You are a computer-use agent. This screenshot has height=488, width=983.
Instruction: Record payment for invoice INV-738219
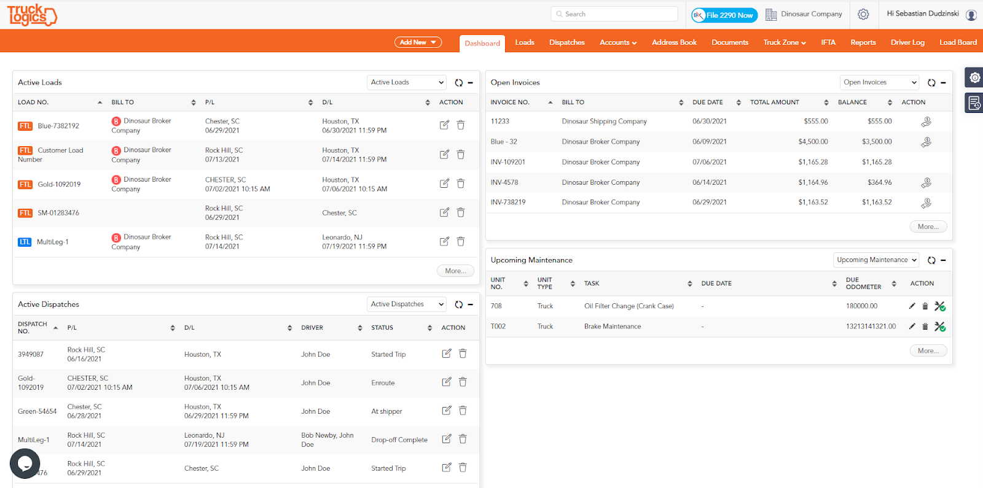(x=926, y=203)
